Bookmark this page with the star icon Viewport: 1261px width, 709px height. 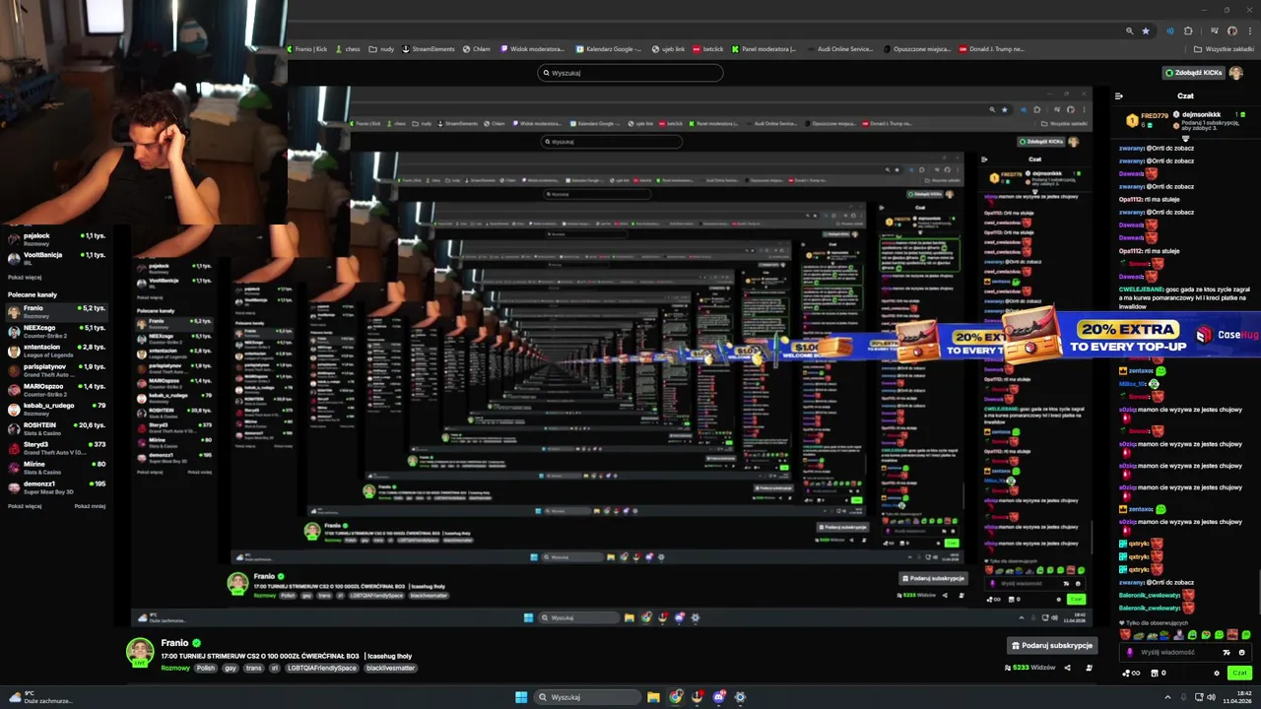(1145, 31)
